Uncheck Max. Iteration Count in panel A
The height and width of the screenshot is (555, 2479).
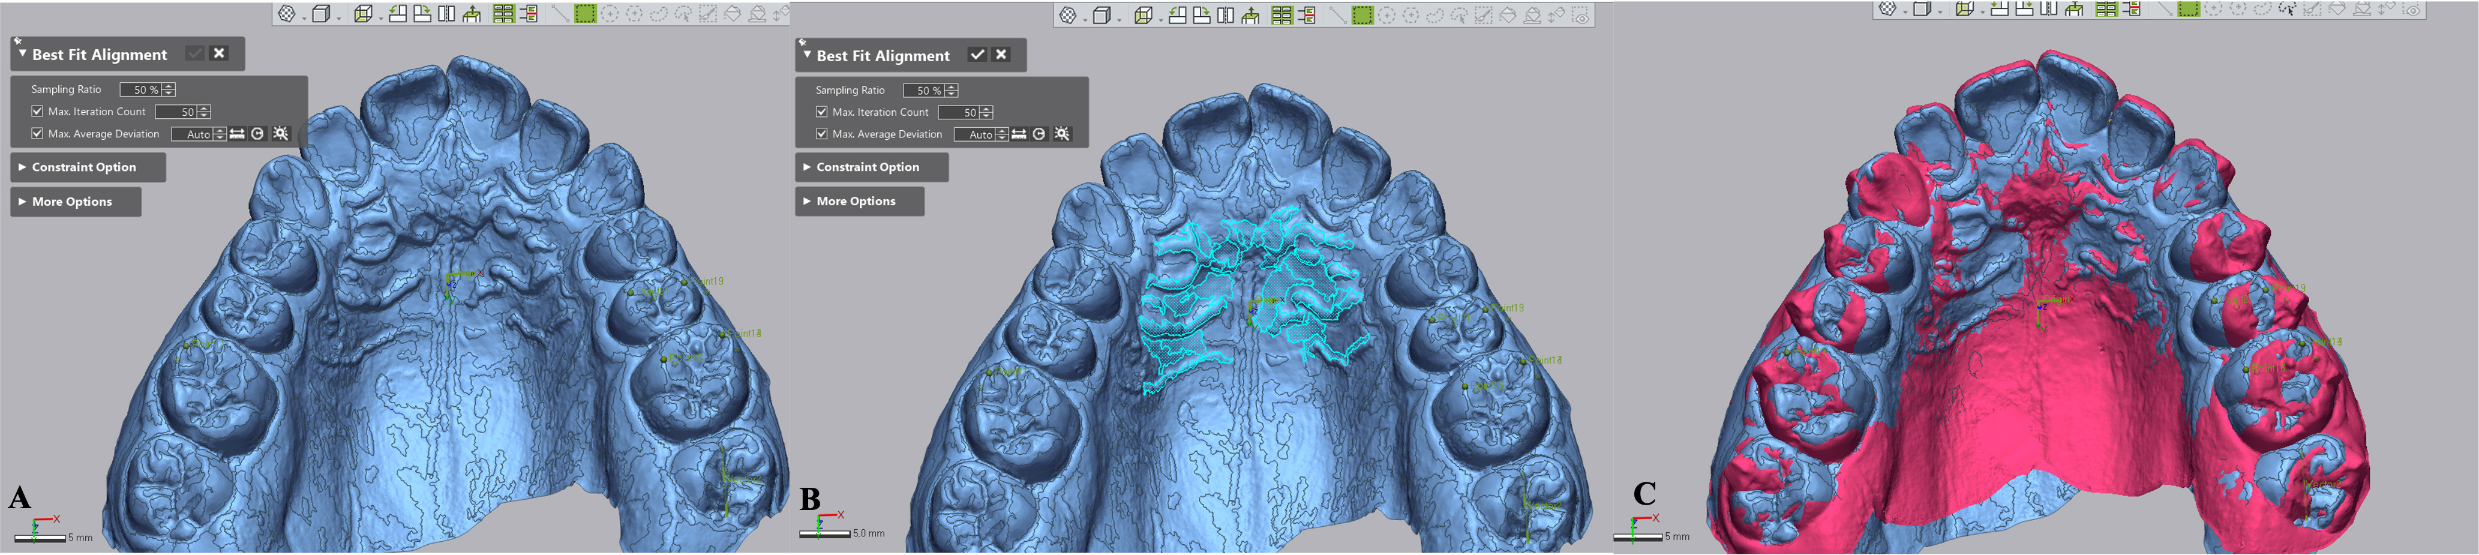pyautogui.click(x=38, y=112)
